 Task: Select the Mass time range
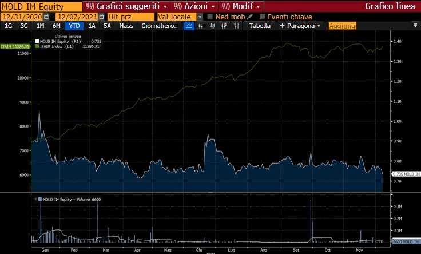(126, 26)
